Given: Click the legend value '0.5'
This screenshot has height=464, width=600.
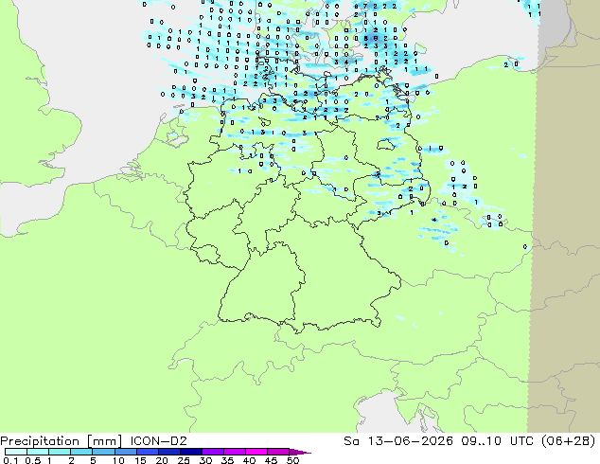Looking at the screenshot, I should [32, 460].
